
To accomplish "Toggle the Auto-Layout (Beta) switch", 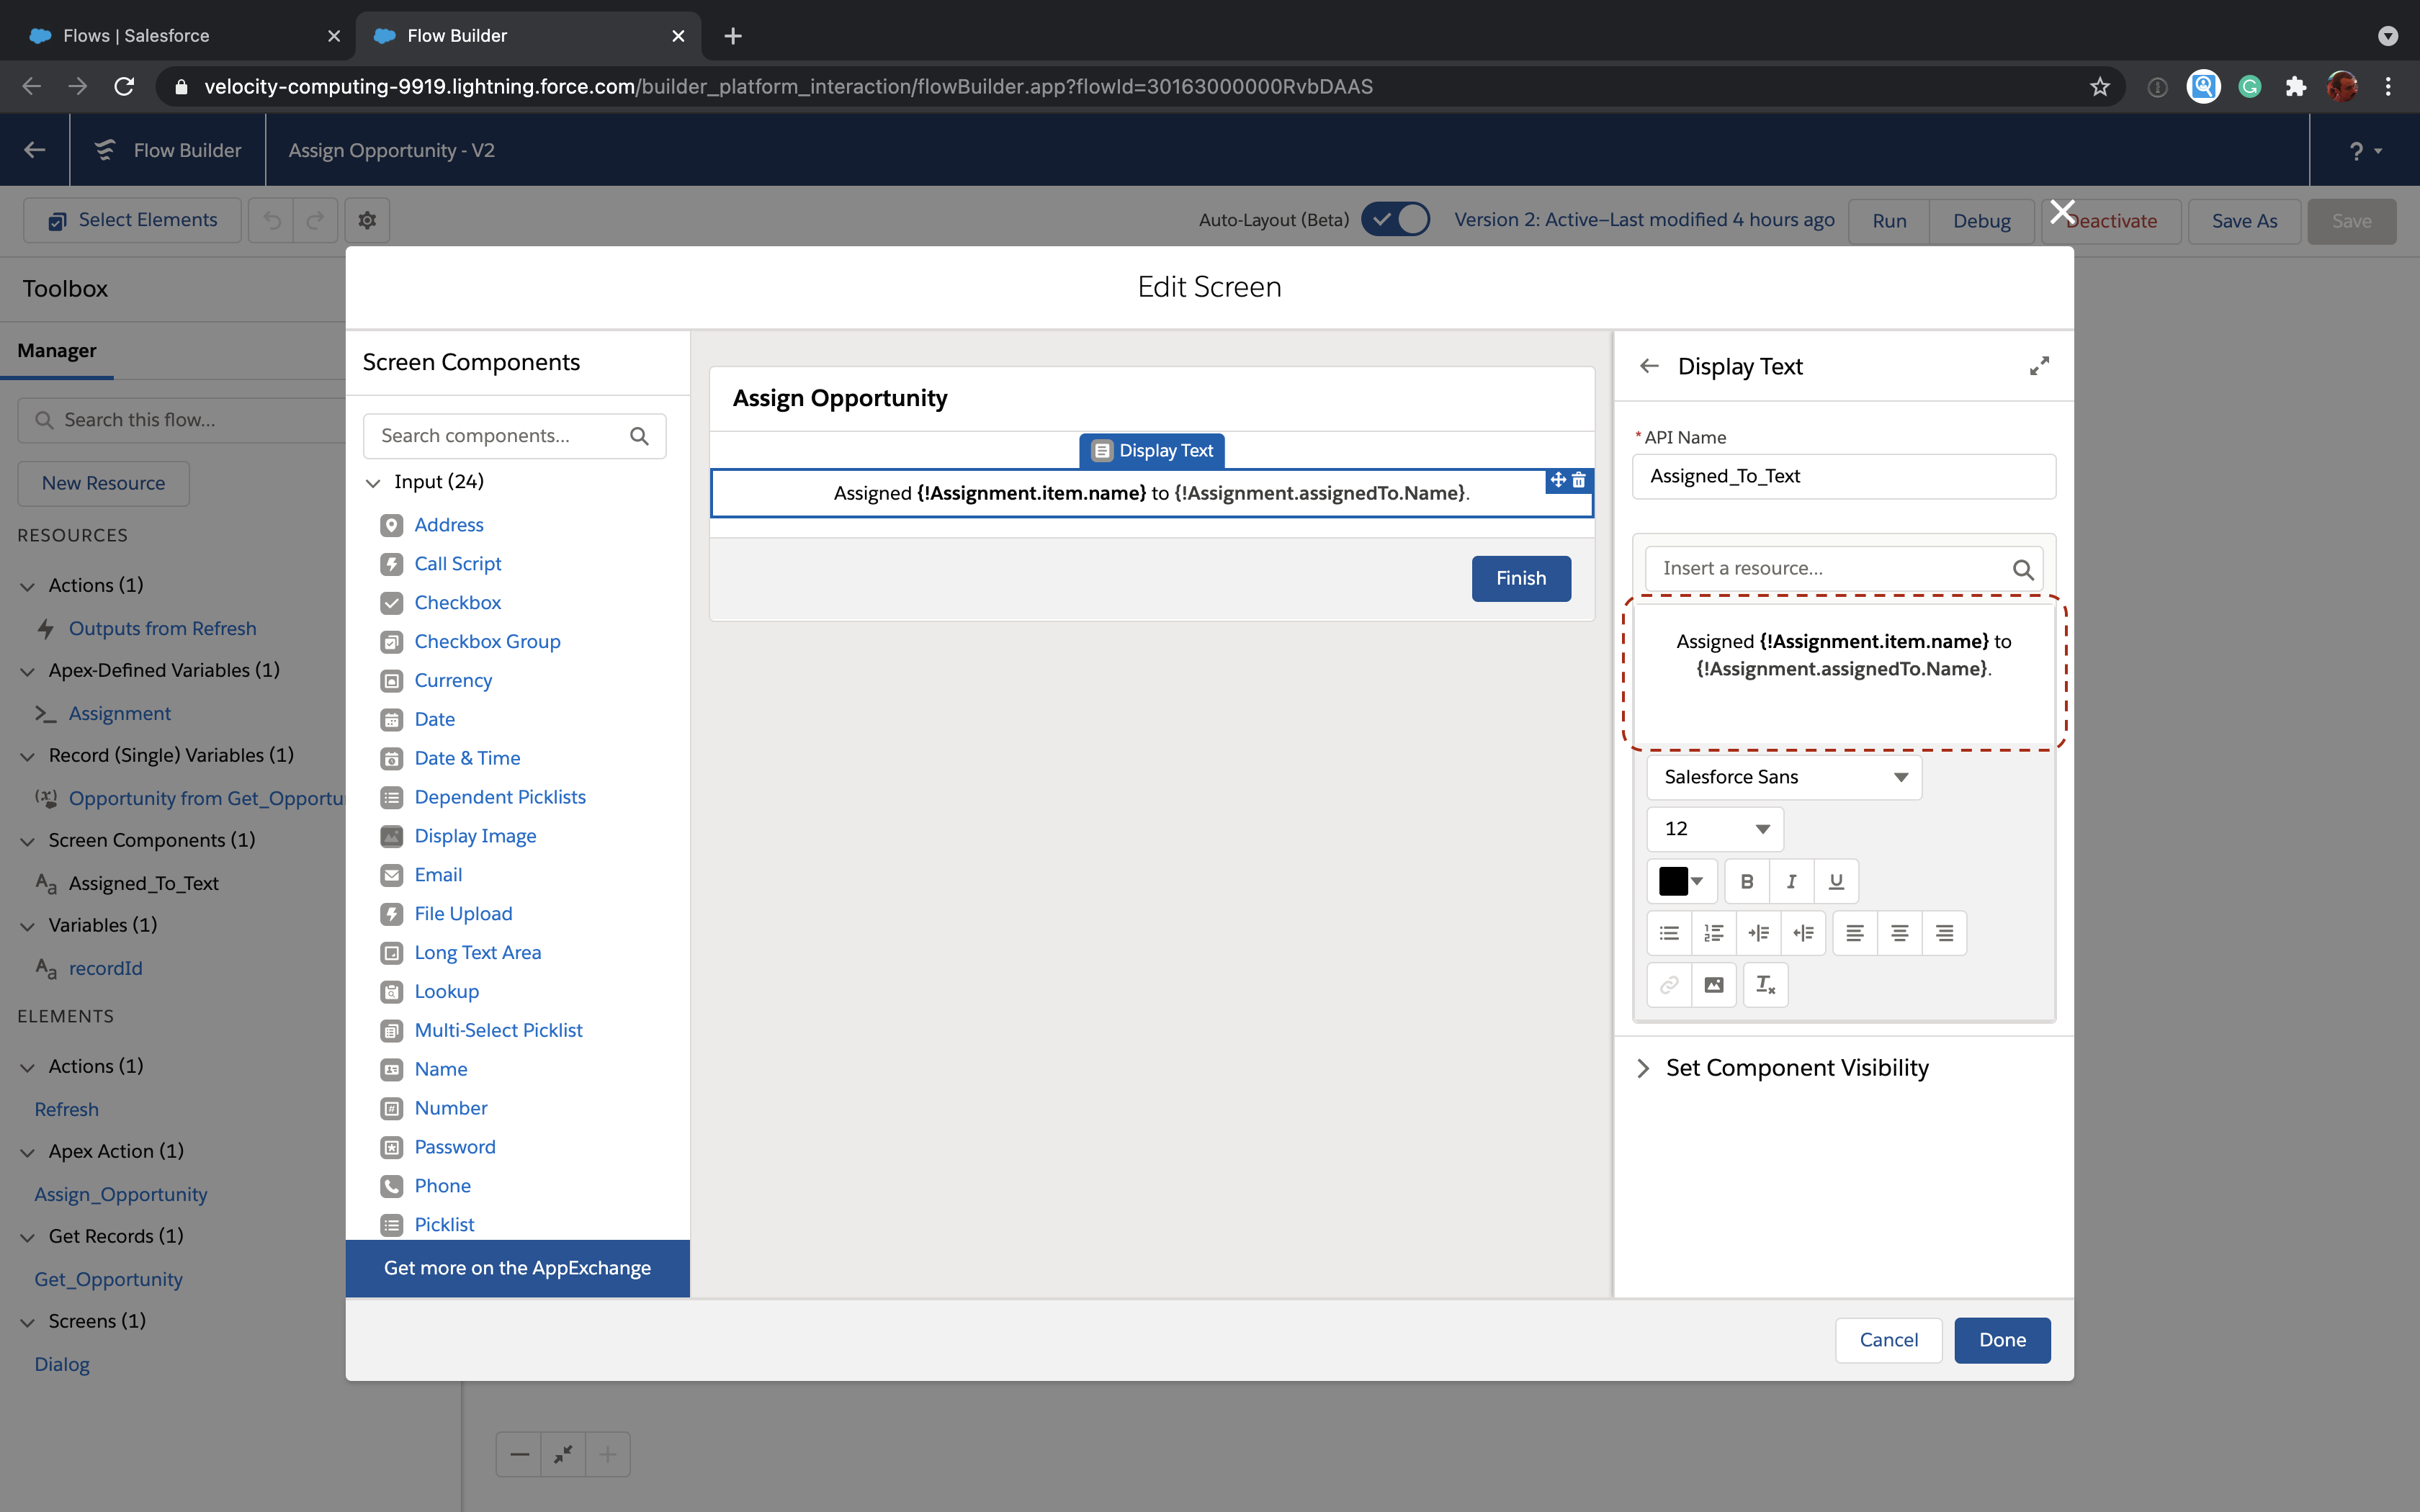I will click(1396, 220).
